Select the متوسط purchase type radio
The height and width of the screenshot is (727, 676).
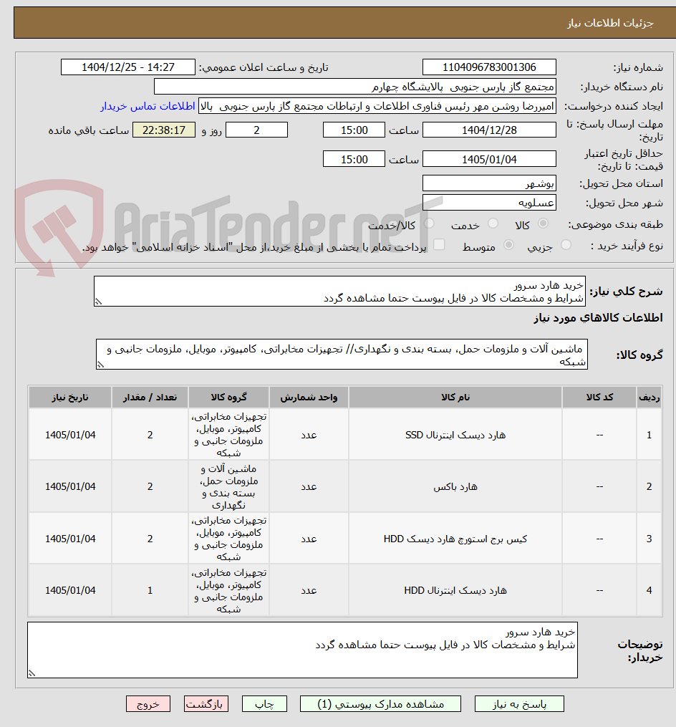(508, 245)
